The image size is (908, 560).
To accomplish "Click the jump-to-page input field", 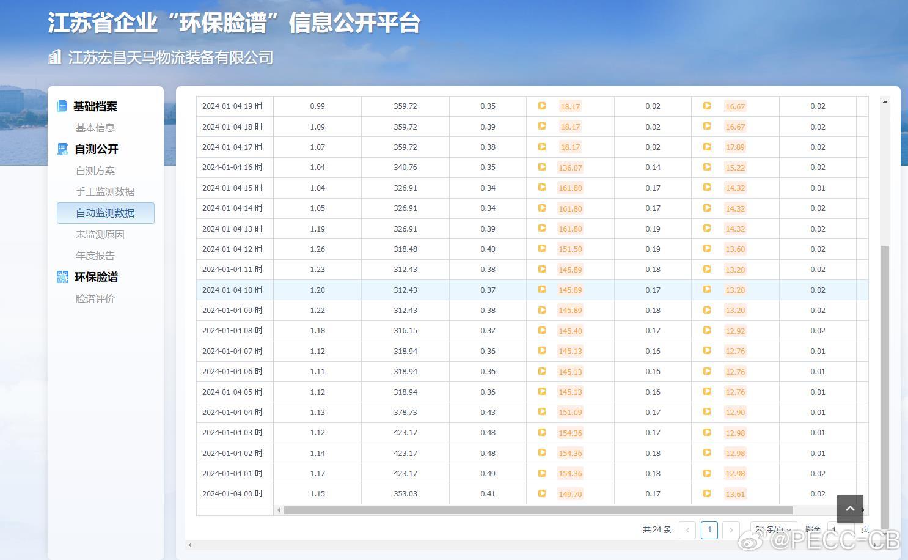I will coord(841,529).
